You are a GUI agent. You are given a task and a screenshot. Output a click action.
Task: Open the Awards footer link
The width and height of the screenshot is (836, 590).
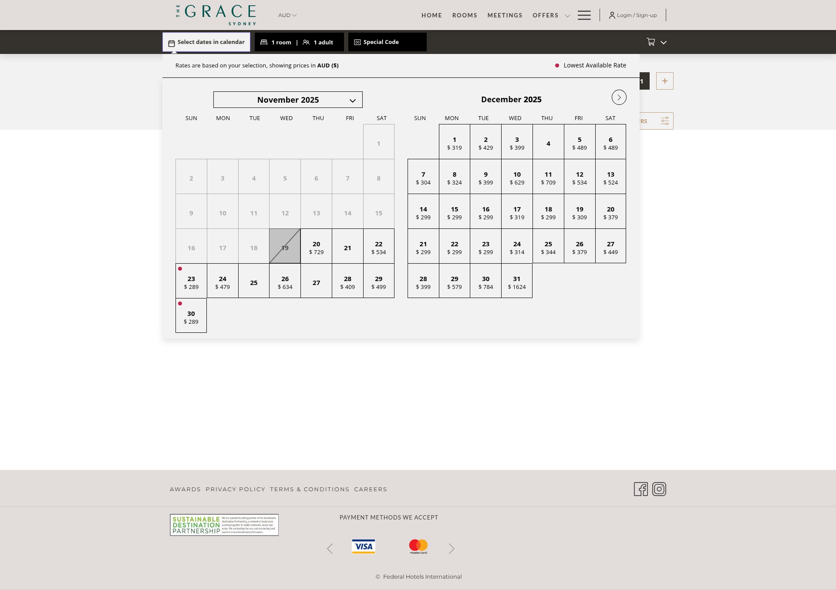tap(185, 489)
